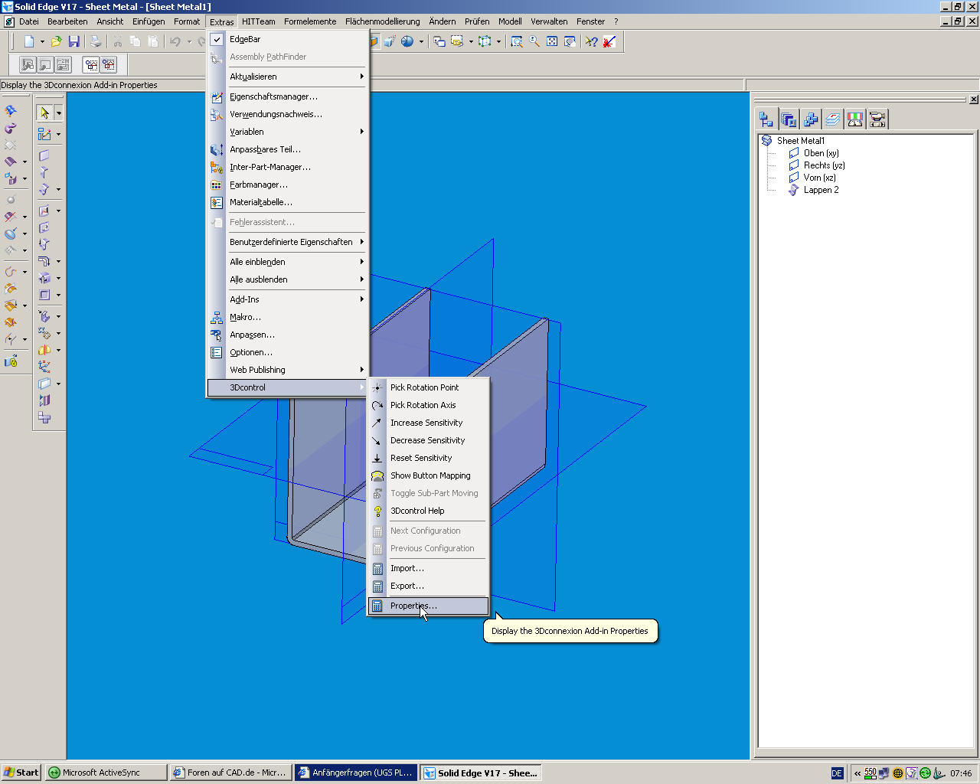
Task: Click the DE language indicator in tray
Action: click(x=837, y=773)
